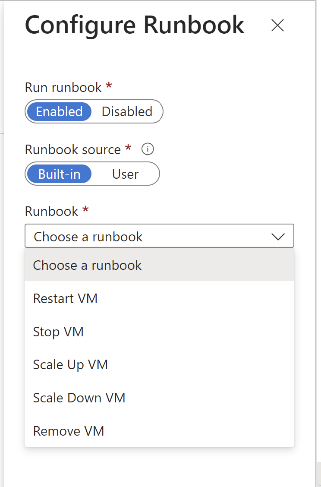321x487 pixels.
Task: Click the Runbook combo box field text
Action: pos(88,237)
